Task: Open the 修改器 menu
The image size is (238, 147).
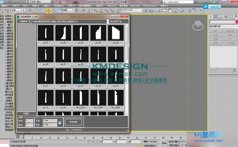Action: 58,6
